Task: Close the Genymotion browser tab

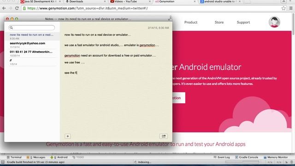Action: point(195,1)
